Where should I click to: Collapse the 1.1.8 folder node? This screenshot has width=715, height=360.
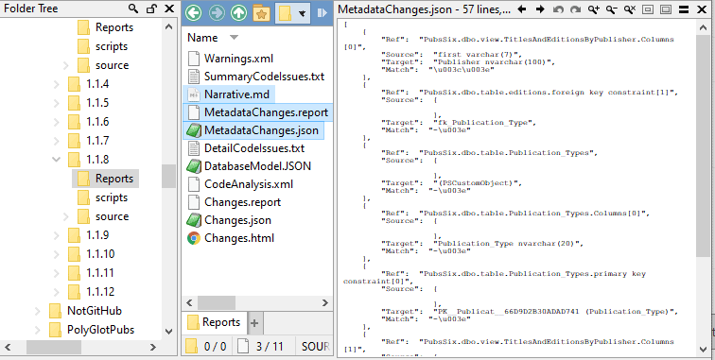click(57, 160)
